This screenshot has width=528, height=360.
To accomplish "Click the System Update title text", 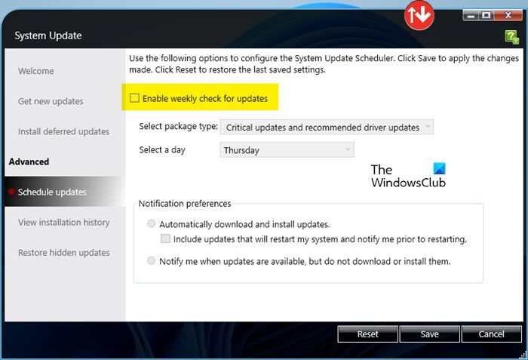I will (48, 35).
